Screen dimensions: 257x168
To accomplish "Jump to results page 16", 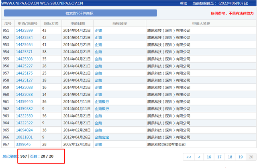I will click(209, 157).
